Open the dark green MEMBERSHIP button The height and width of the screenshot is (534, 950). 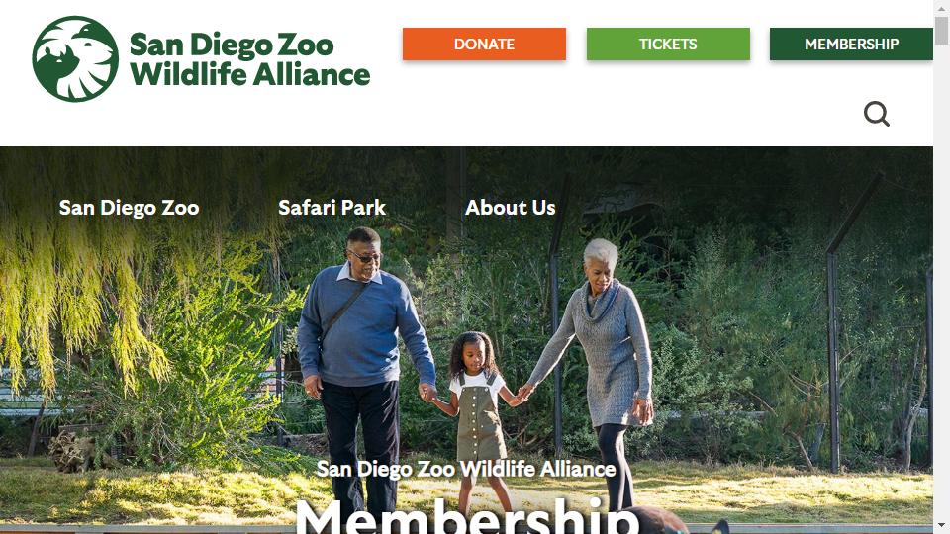851,44
